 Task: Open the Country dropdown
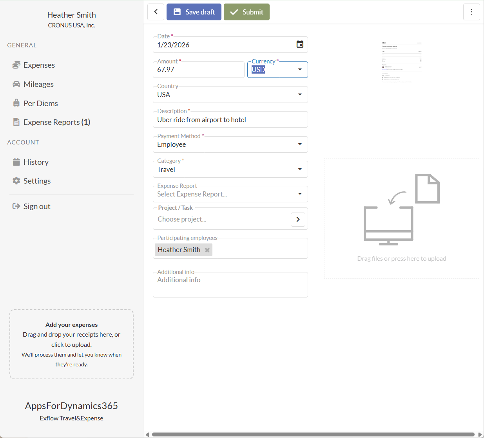(300, 94)
